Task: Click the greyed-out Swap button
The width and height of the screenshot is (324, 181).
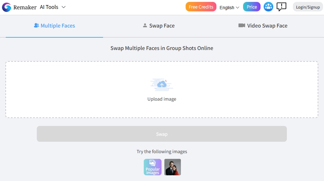Action: point(162,134)
